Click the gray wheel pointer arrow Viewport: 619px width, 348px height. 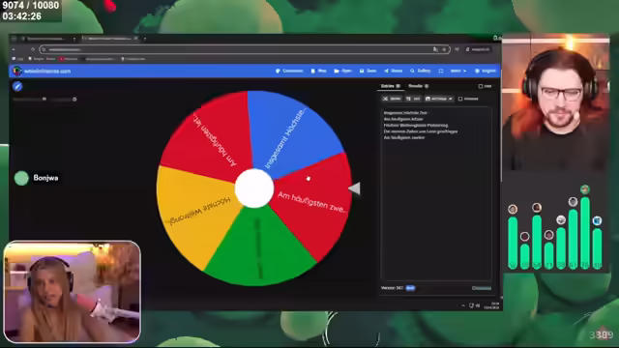coord(355,188)
